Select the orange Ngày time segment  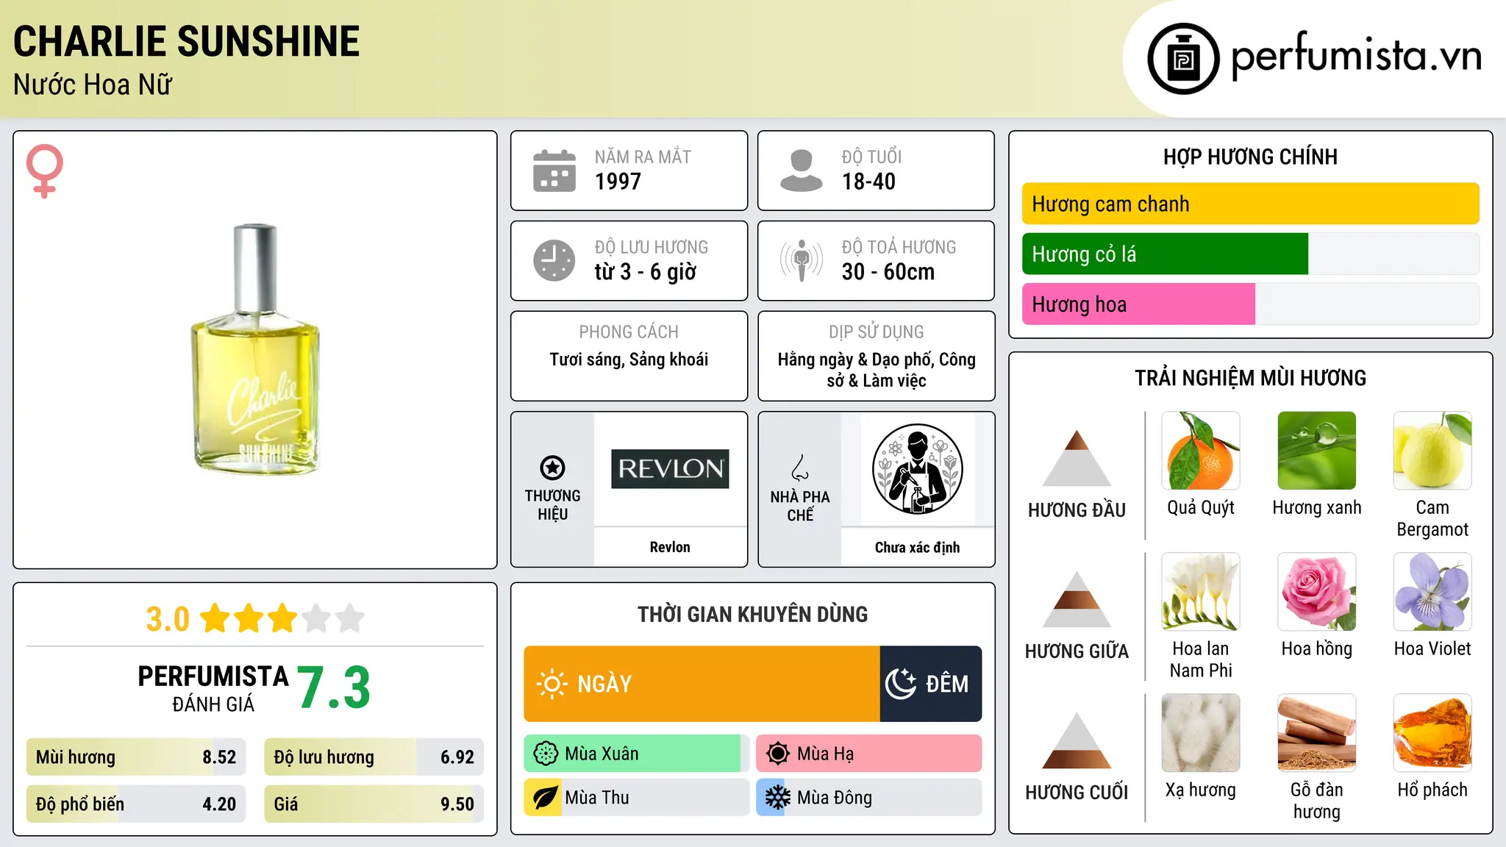click(702, 684)
